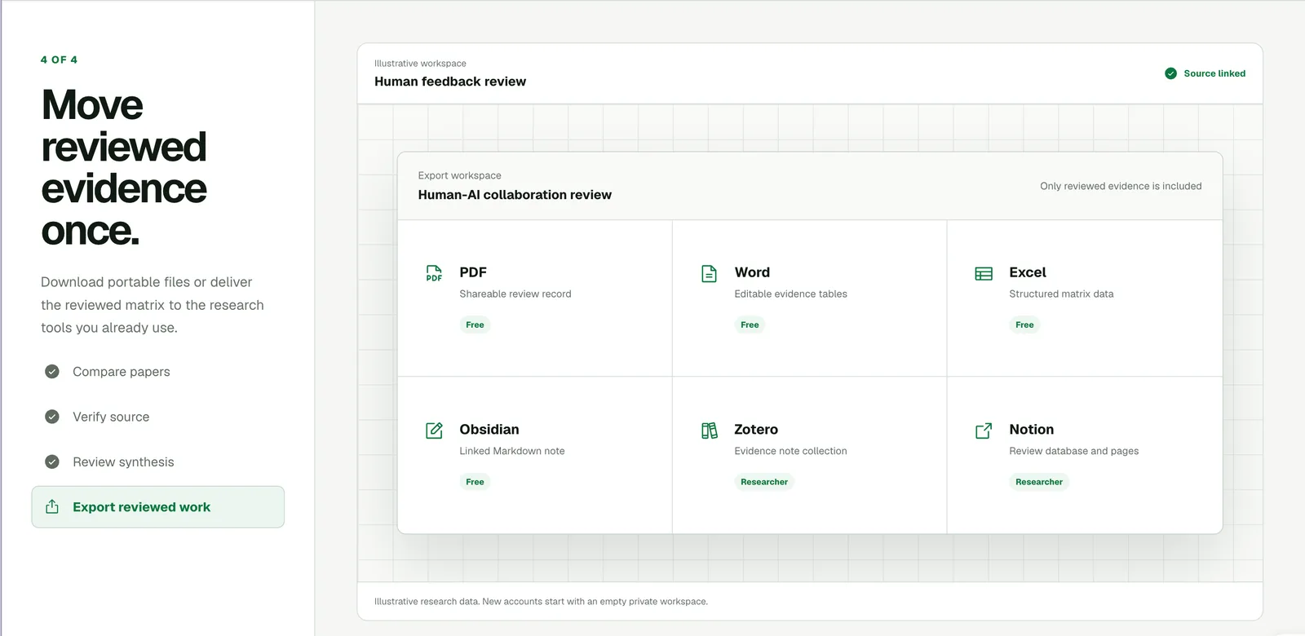The height and width of the screenshot is (636, 1305).
Task: Click the Human feedback review title
Action: tap(450, 82)
